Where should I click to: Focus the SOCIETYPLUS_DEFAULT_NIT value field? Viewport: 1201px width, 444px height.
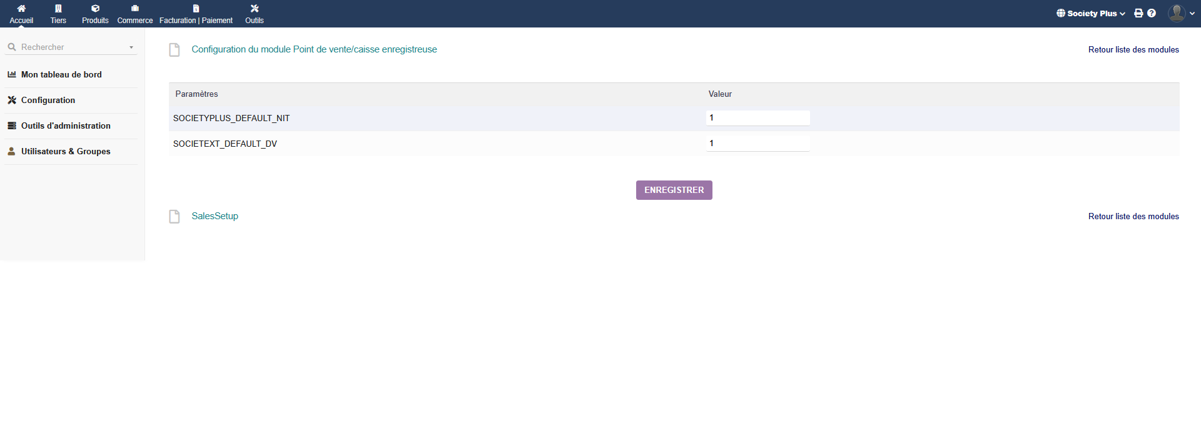click(x=758, y=118)
